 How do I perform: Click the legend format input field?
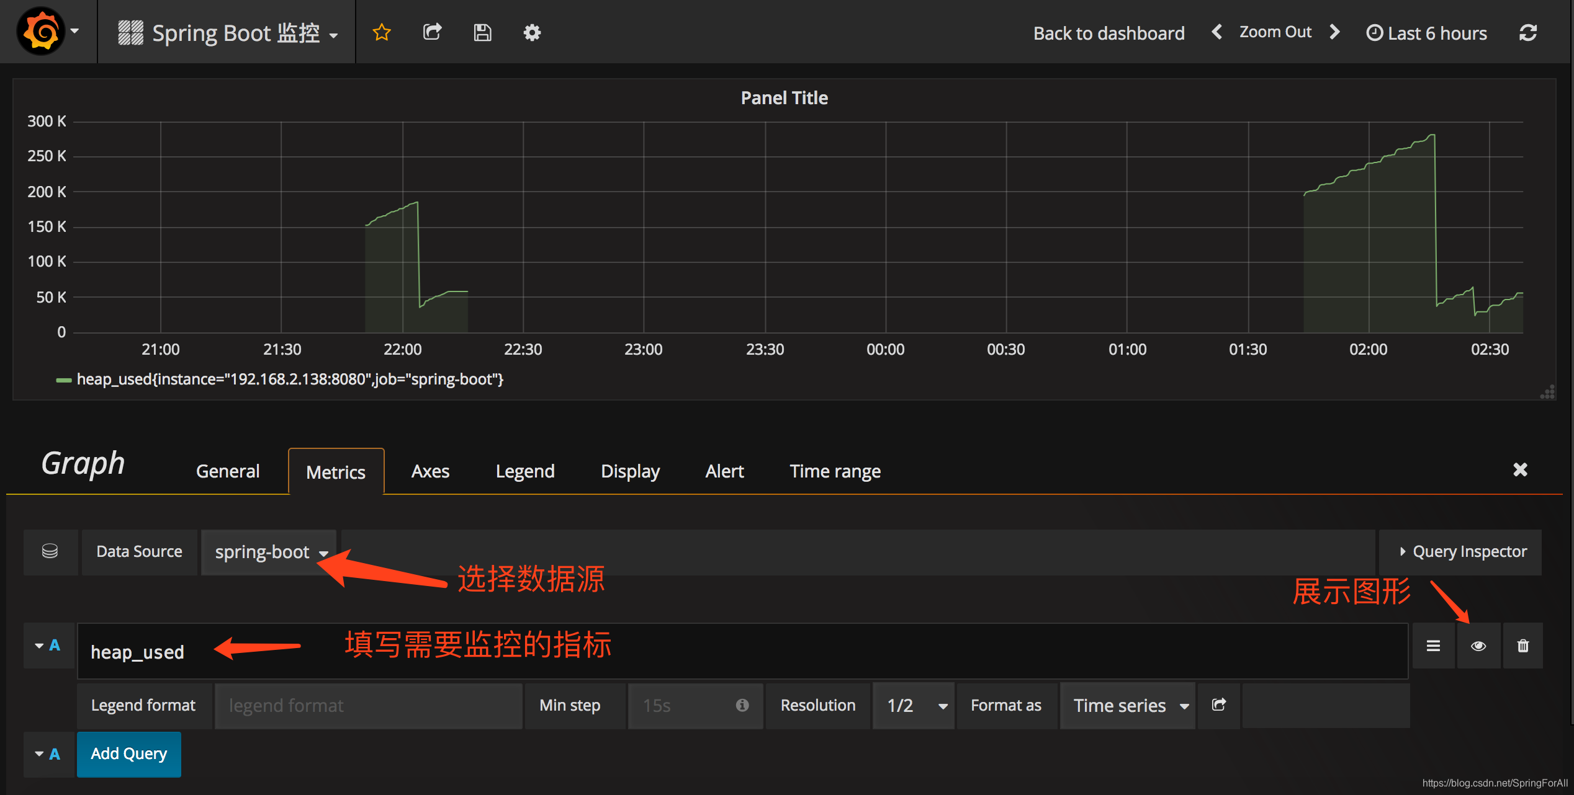[x=369, y=706]
